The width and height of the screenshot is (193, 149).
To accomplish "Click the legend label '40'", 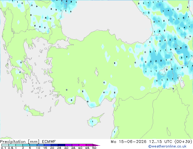I will click(80, 148).
